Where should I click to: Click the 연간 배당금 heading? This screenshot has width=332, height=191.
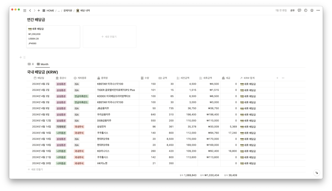pos(36,20)
